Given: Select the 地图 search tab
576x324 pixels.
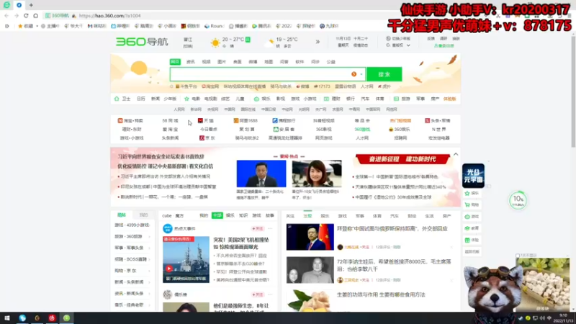Looking at the screenshot, I should [x=269, y=62].
